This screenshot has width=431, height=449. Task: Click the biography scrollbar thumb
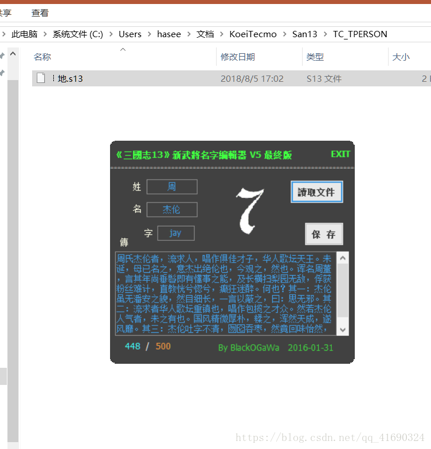(343, 291)
